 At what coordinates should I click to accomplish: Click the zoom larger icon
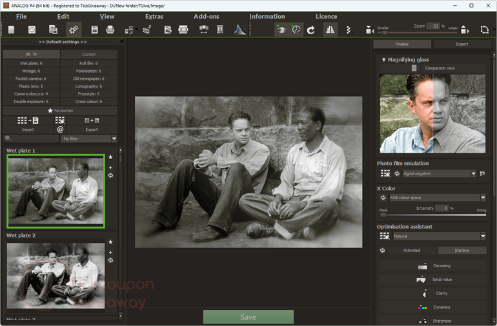(465, 30)
